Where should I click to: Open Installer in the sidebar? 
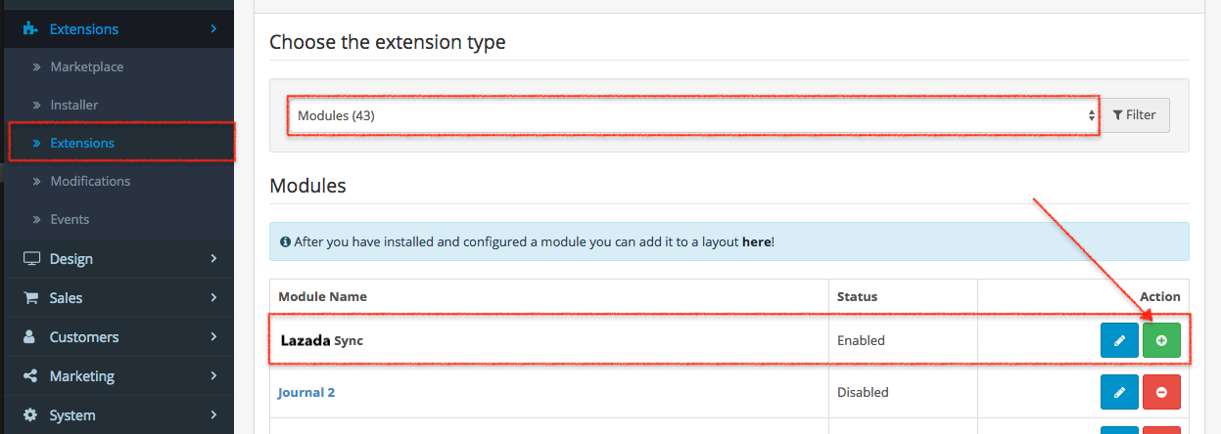coord(74,105)
